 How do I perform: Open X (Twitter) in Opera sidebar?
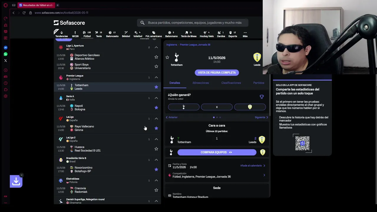tap(5, 61)
